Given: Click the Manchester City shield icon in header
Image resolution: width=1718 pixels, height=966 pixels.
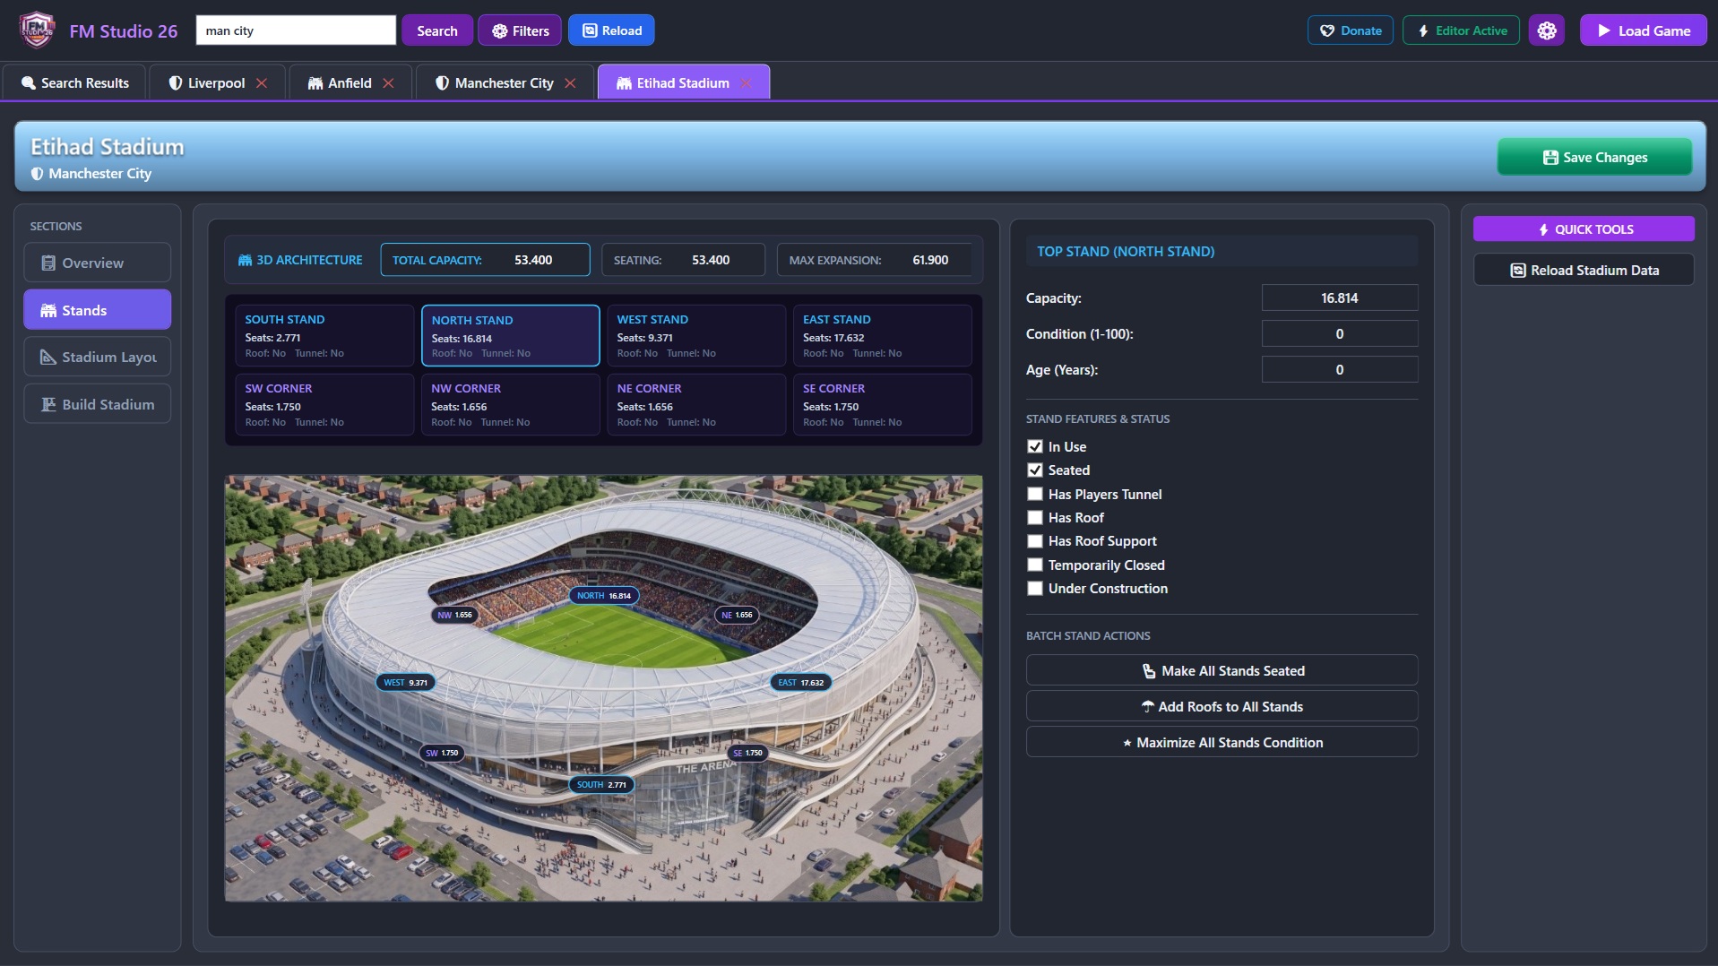Looking at the screenshot, I should [x=37, y=174].
